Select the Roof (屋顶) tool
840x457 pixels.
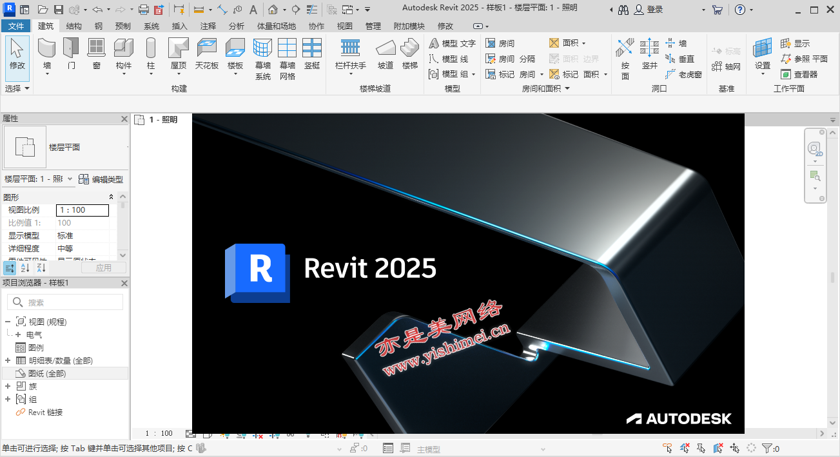click(x=179, y=54)
